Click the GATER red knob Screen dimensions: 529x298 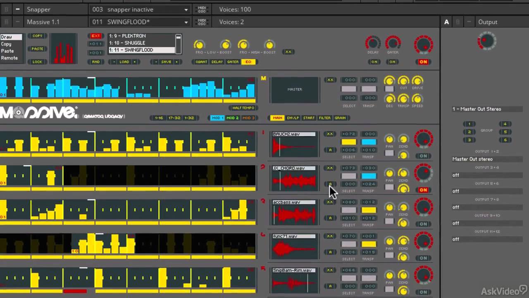pos(393,43)
